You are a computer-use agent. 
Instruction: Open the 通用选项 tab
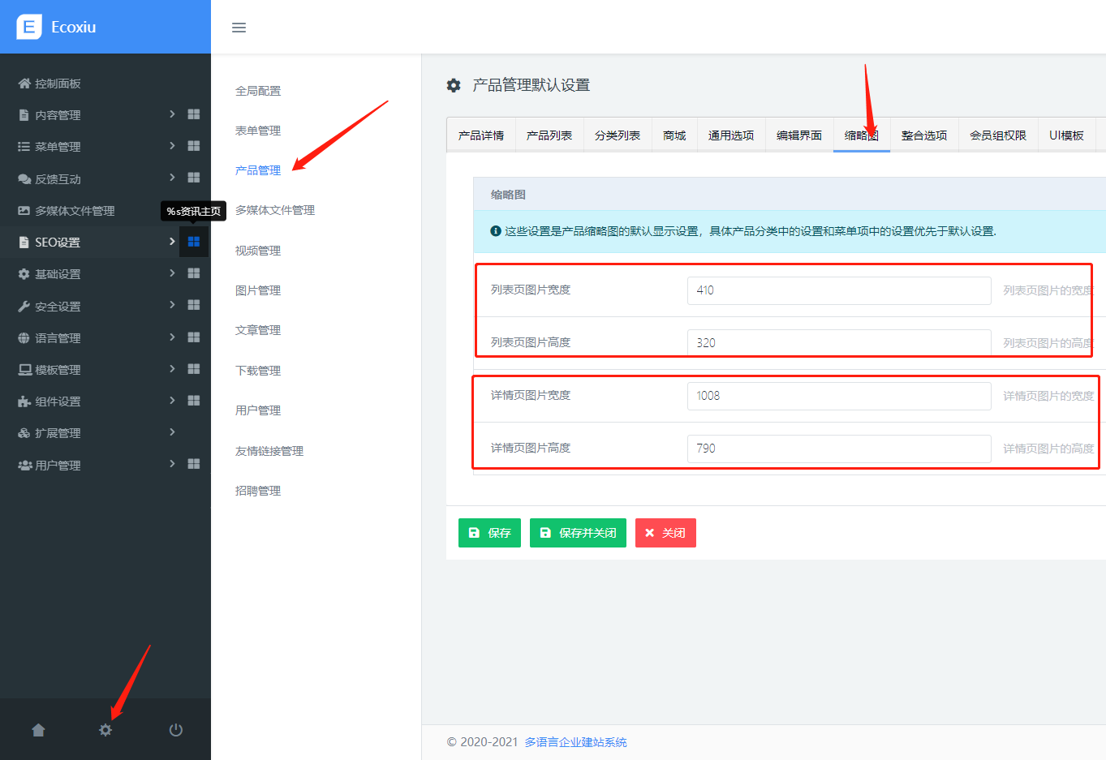coord(730,135)
